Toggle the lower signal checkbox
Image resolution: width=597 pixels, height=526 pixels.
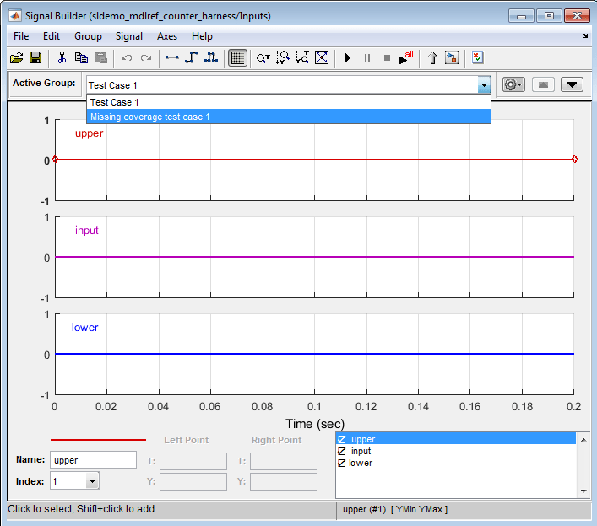click(342, 463)
